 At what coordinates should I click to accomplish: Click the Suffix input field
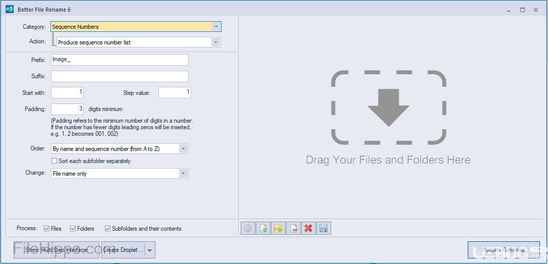click(120, 76)
